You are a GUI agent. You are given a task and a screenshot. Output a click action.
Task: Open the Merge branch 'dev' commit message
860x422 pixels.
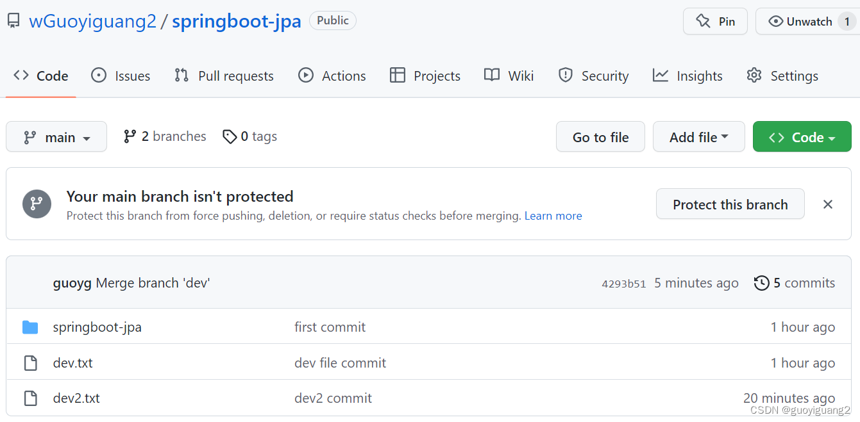click(x=153, y=283)
